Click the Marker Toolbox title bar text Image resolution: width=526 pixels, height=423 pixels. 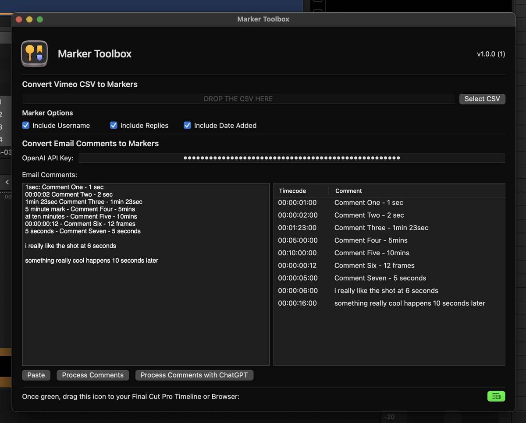tap(263, 19)
